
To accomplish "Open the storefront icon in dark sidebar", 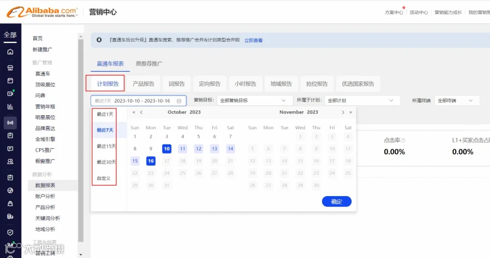I will 10,67.
